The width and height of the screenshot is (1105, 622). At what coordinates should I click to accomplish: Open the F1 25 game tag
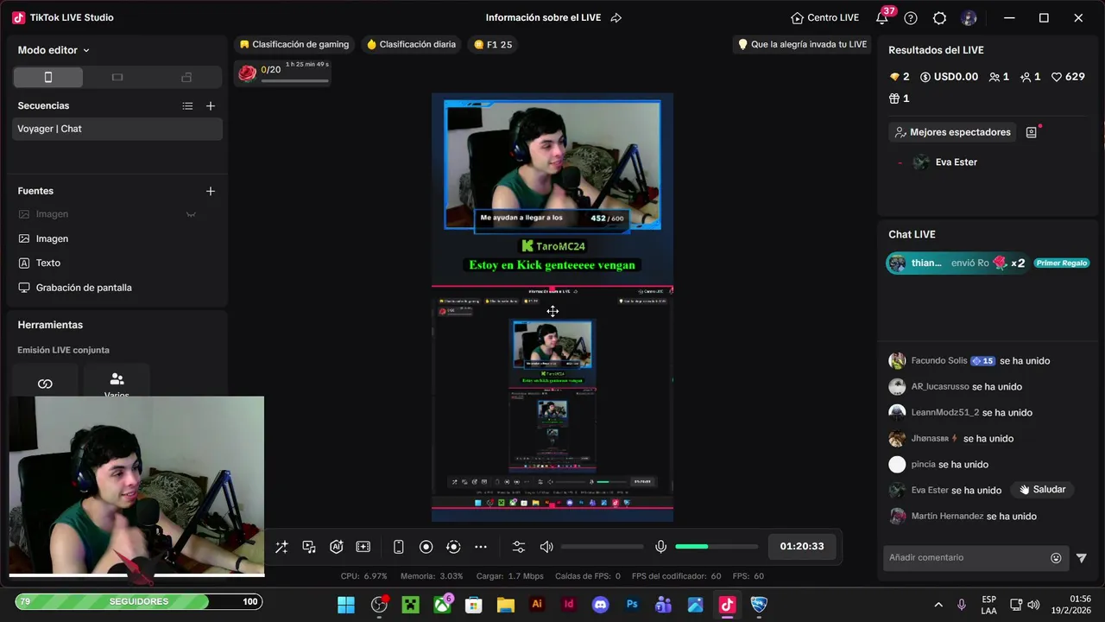(x=493, y=44)
